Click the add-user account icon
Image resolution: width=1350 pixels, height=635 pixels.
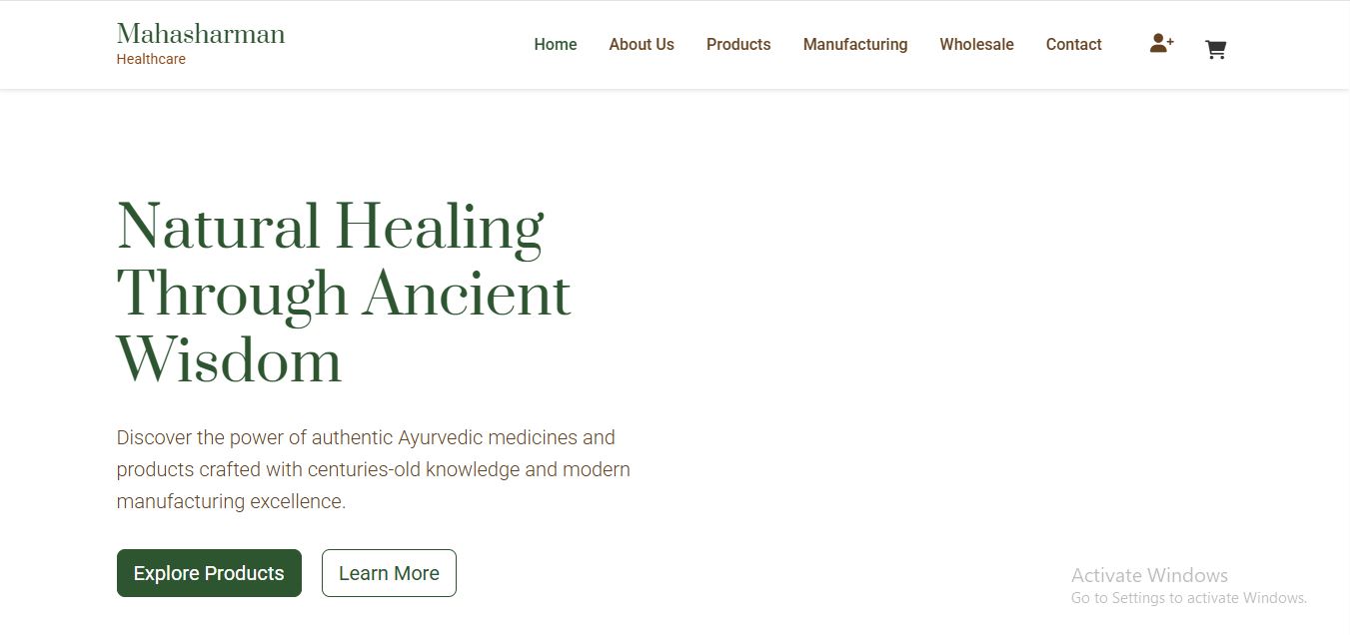pos(1161,43)
